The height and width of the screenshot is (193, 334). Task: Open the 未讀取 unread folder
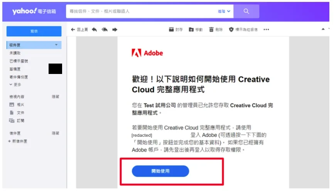15,53
